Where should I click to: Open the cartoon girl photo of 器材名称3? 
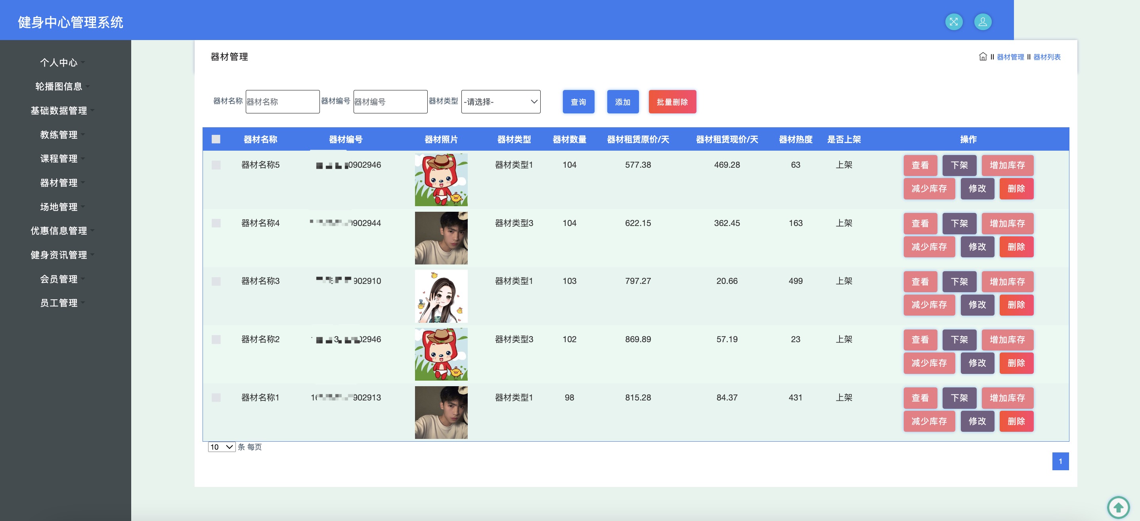point(441,296)
